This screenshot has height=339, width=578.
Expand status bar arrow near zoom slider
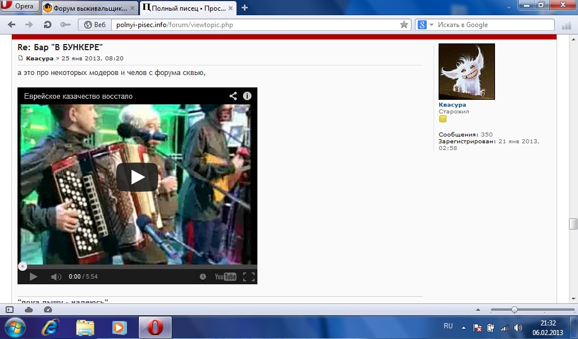tap(478, 310)
